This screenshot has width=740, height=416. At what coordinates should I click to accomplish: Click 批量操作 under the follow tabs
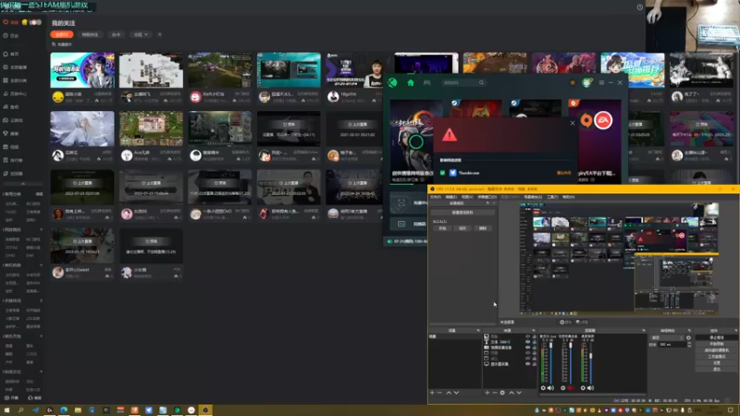pos(62,44)
